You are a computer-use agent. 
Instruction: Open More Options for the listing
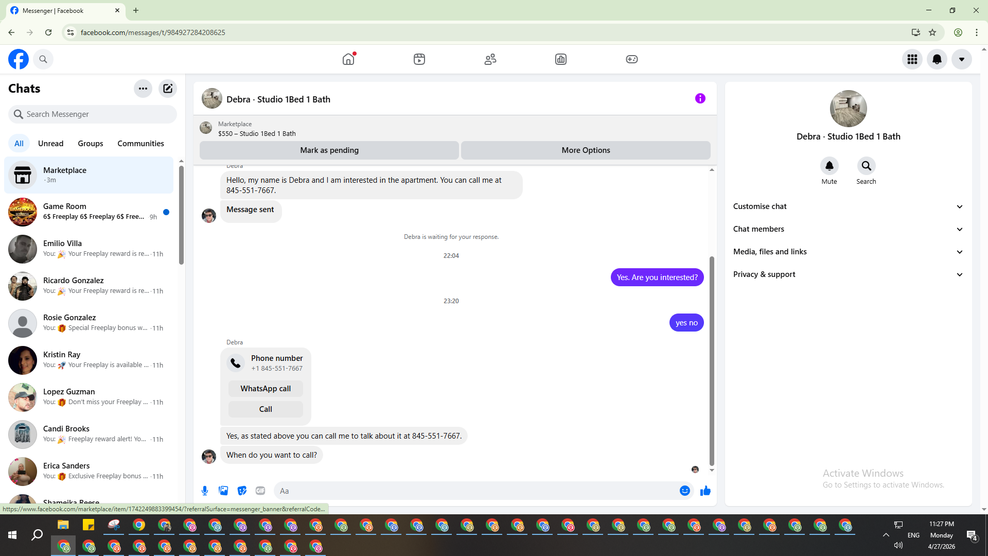coord(586,150)
